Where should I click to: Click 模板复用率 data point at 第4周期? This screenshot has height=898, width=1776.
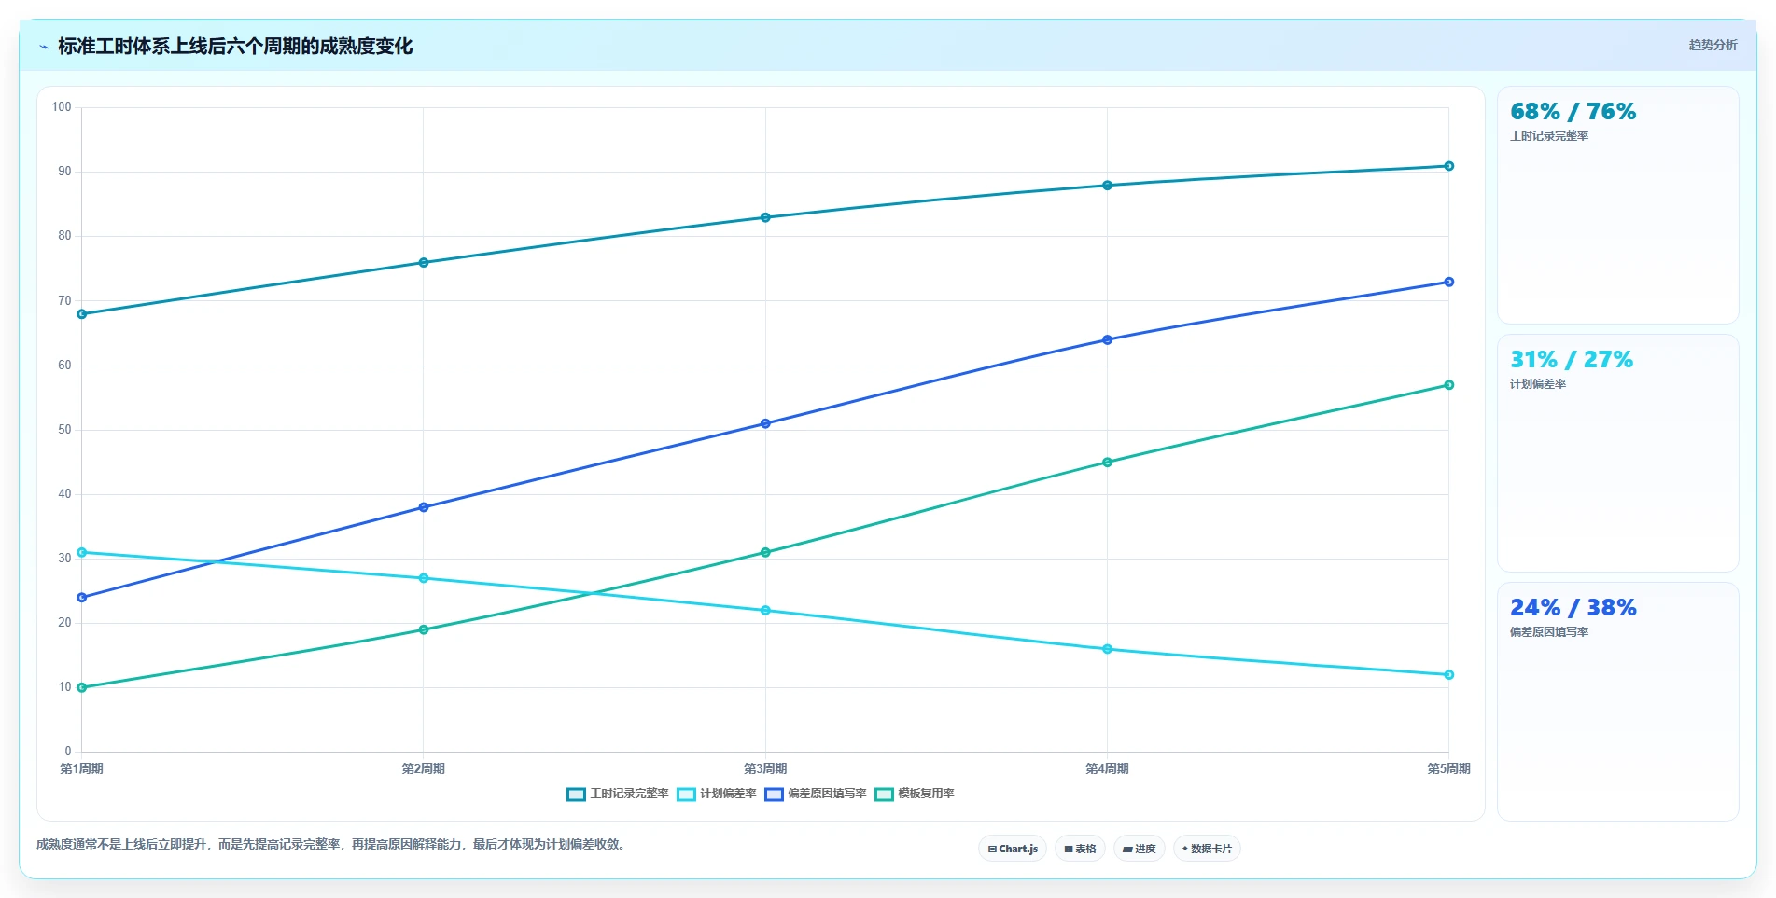tap(1107, 463)
